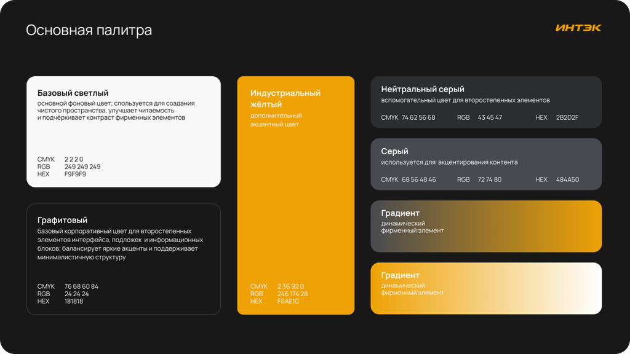The image size is (630, 354).
Task: Click the "Серый" card heading
Action: pos(394,151)
